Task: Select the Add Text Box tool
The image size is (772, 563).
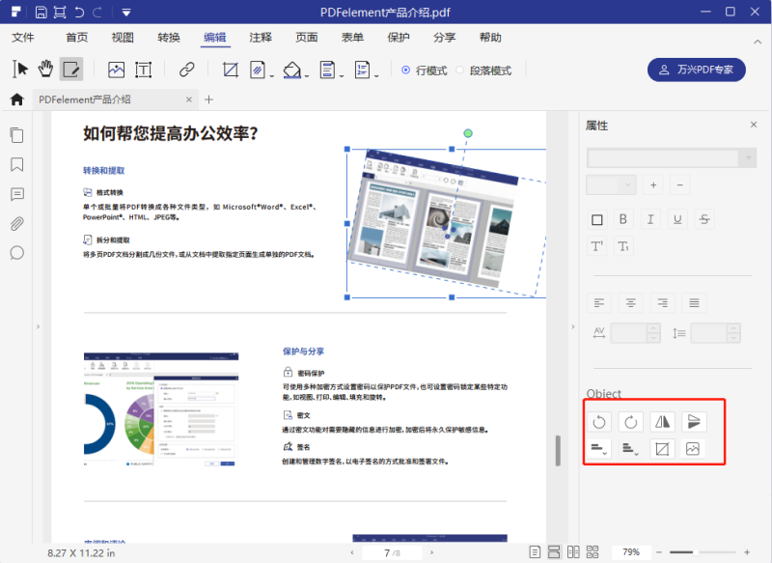Action: tap(144, 69)
